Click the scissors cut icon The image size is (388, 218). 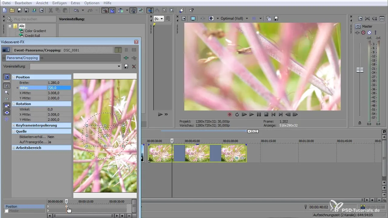click(x=51, y=10)
